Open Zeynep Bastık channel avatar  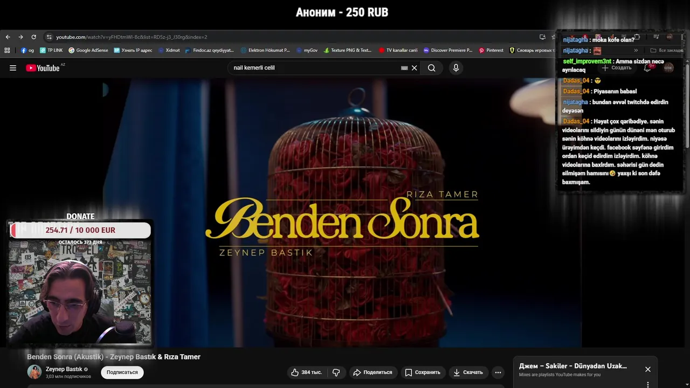pyautogui.click(x=34, y=372)
